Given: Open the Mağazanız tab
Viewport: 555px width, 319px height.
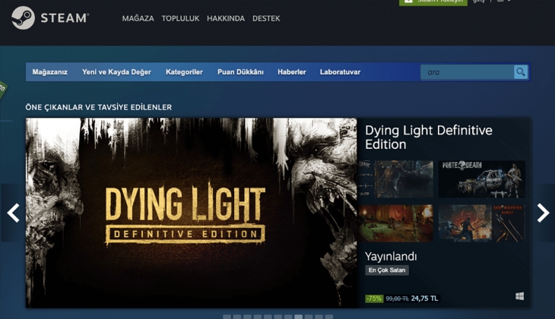Looking at the screenshot, I should [50, 72].
